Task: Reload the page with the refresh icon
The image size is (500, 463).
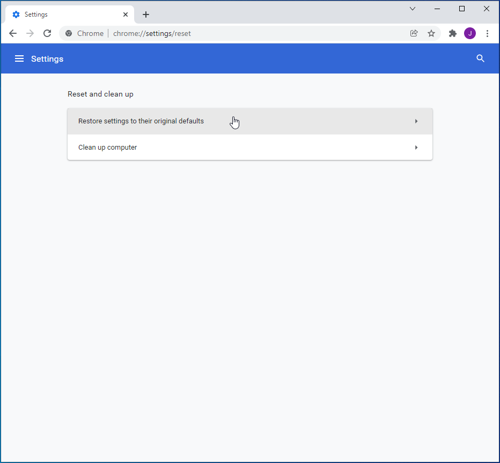Action: [x=47, y=33]
